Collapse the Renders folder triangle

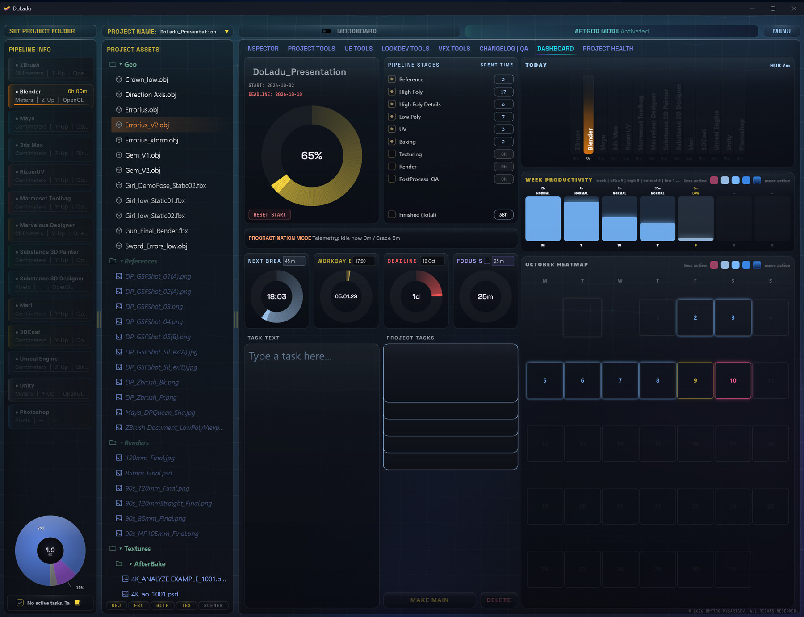[x=121, y=443]
